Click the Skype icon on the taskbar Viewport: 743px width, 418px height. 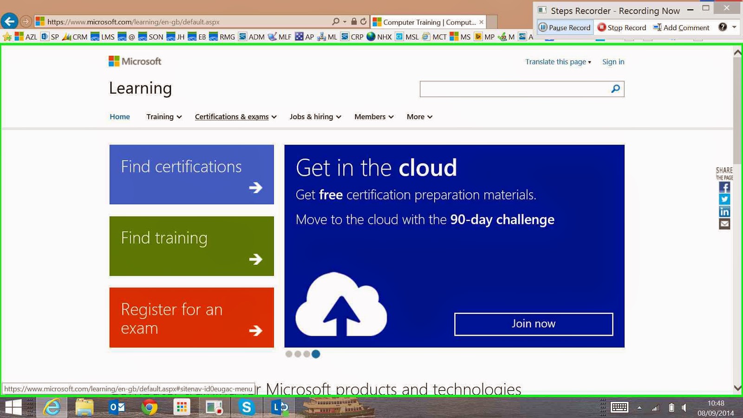pos(247,407)
